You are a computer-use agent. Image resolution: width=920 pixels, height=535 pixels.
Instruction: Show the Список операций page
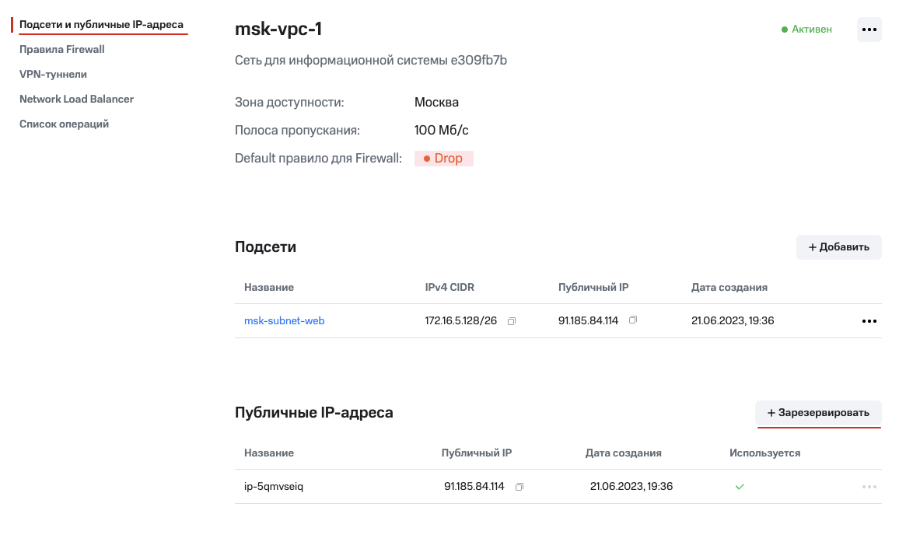pos(64,124)
